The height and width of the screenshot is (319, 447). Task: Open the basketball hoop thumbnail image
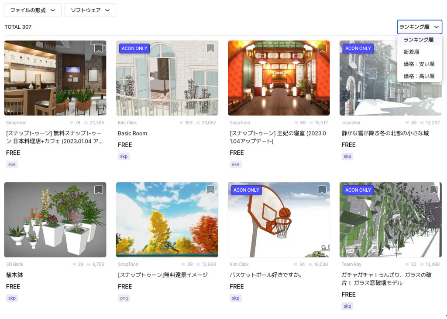(279, 220)
